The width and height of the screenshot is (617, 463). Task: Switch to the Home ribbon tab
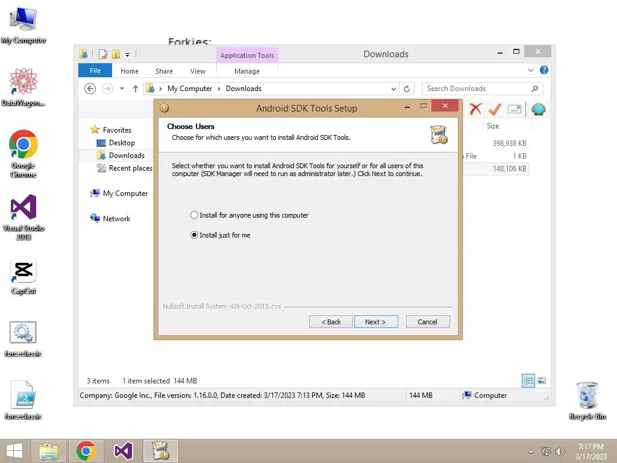(130, 71)
